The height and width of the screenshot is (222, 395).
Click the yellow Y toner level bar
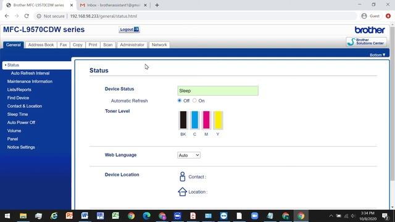click(218, 120)
